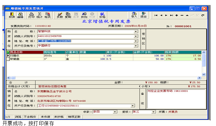216x126 pixels.
Task: Open the 统计 (statistics) sigma icon
Action: click(x=40, y=15)
